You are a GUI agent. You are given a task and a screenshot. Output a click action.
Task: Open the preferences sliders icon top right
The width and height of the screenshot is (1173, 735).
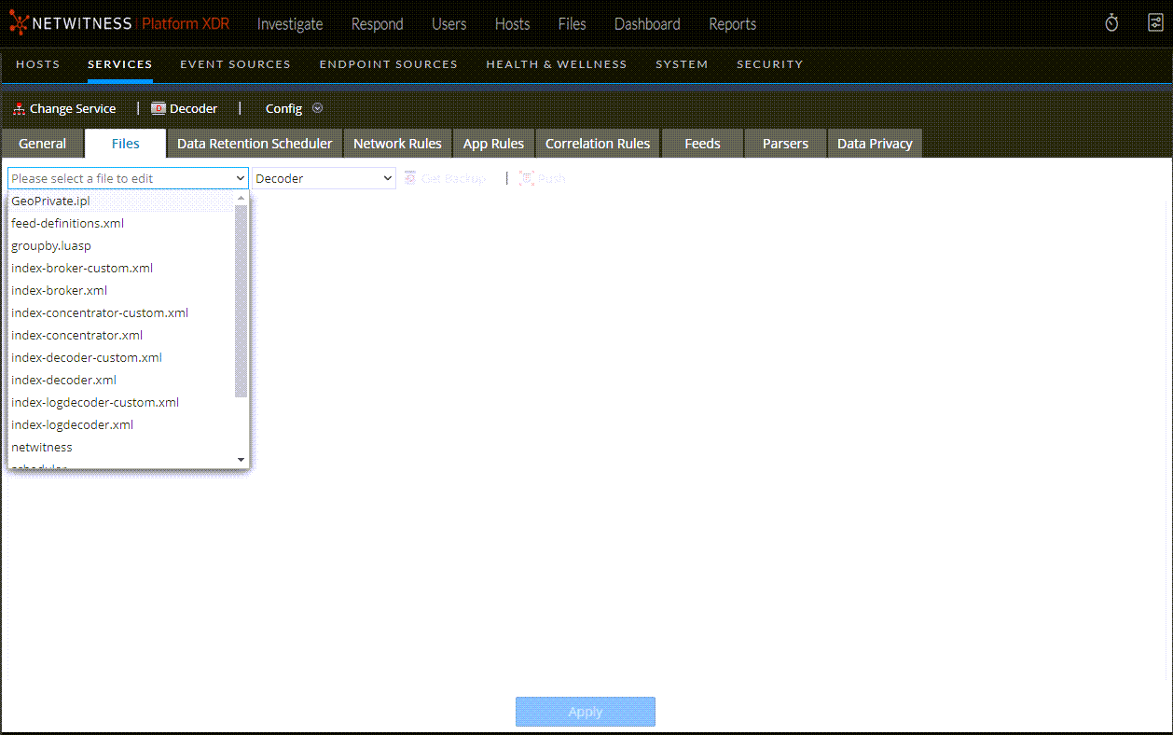(1154, 22)
